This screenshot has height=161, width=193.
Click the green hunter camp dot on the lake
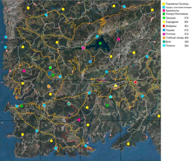100,43
